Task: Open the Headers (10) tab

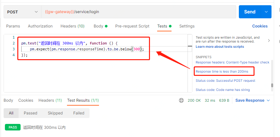Action: click(72, 26)
